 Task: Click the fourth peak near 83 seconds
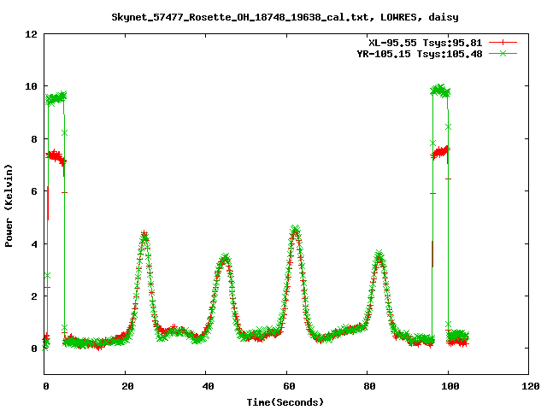[379, 256]
